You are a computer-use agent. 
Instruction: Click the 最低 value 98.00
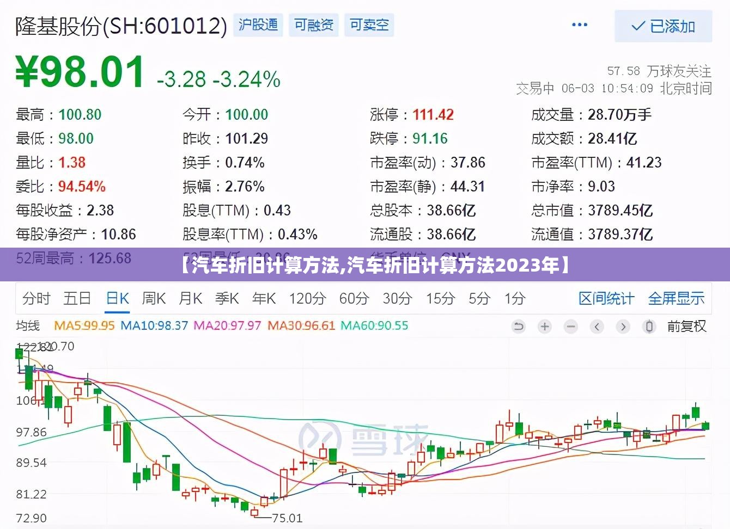tap(76, 138)
